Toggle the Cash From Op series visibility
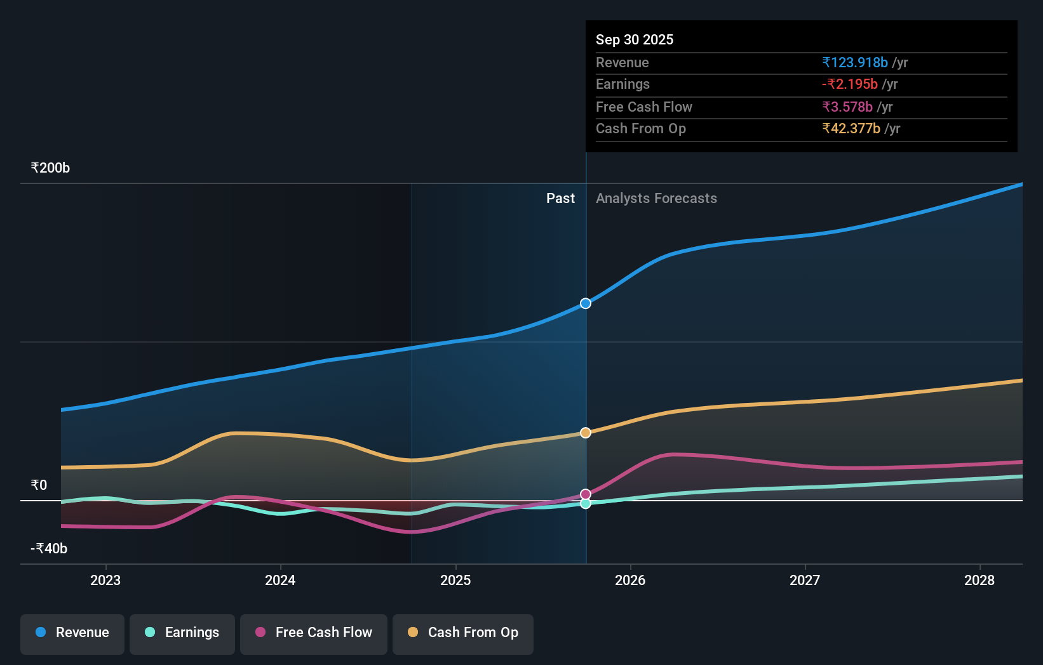Image resolution: width=1043 pixels, height=665 pixels. pyautogui.click(x=463, y=634)
